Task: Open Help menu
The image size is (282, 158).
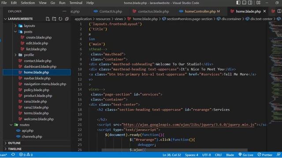Action: 90,3
